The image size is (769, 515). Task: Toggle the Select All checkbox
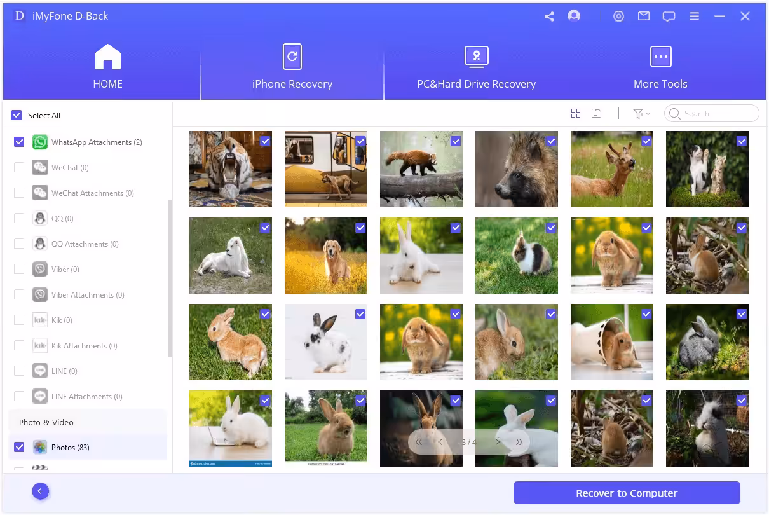[17, 115]
